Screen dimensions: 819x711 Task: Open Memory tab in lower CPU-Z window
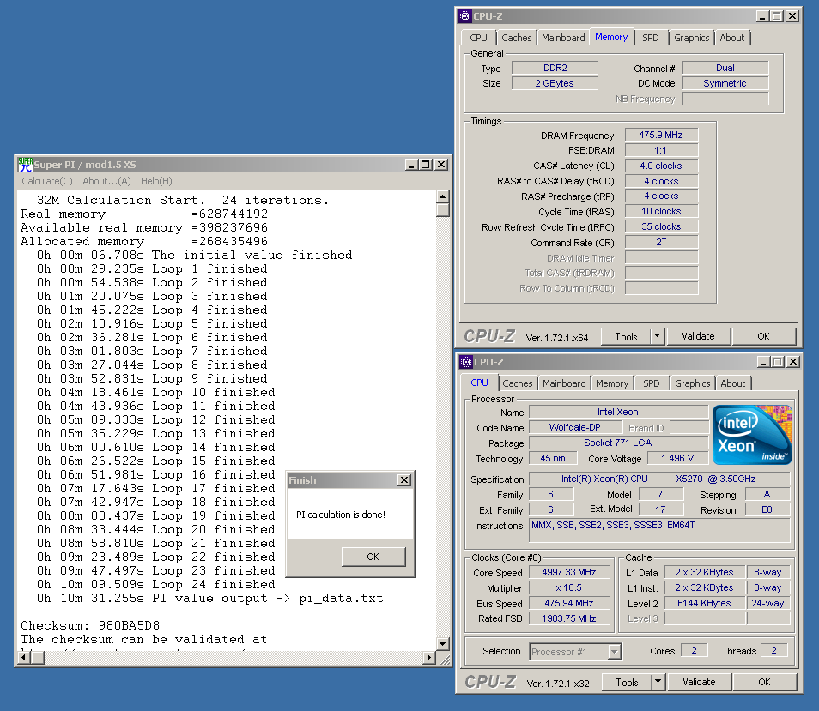(612, 383)
